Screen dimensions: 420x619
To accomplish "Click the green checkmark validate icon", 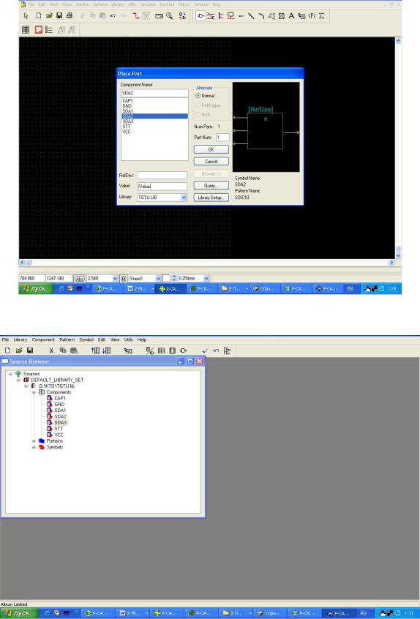I will [x=204, y=350].
